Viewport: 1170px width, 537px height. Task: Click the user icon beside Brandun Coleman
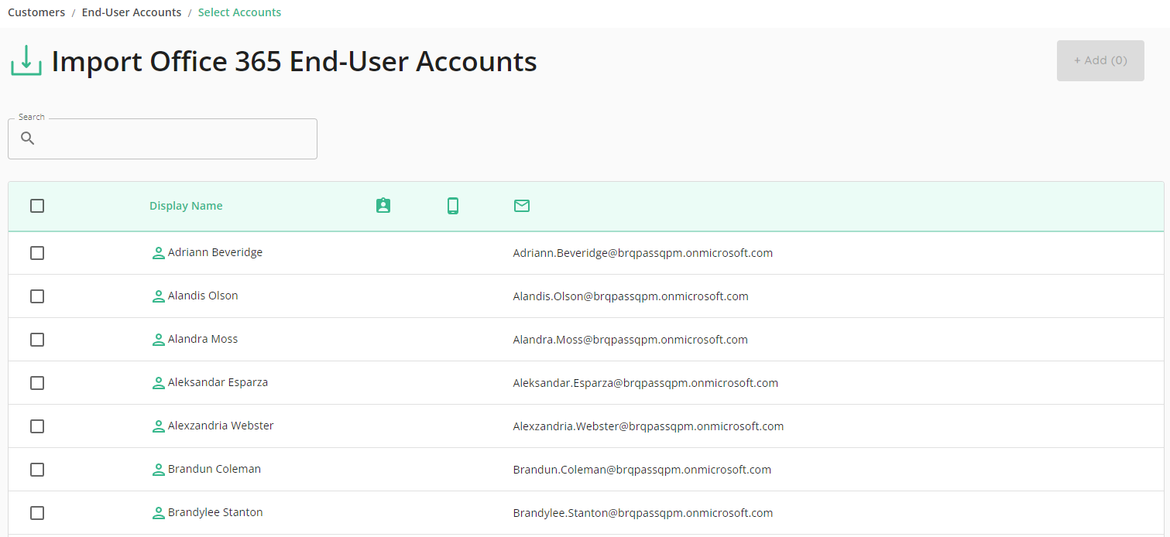pyautogui.click(x=159, y=470)
